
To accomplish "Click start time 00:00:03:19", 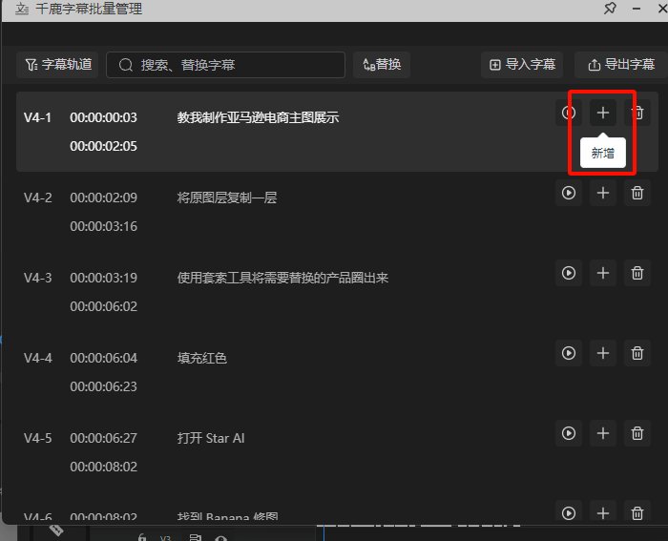I will click(103, 278).
